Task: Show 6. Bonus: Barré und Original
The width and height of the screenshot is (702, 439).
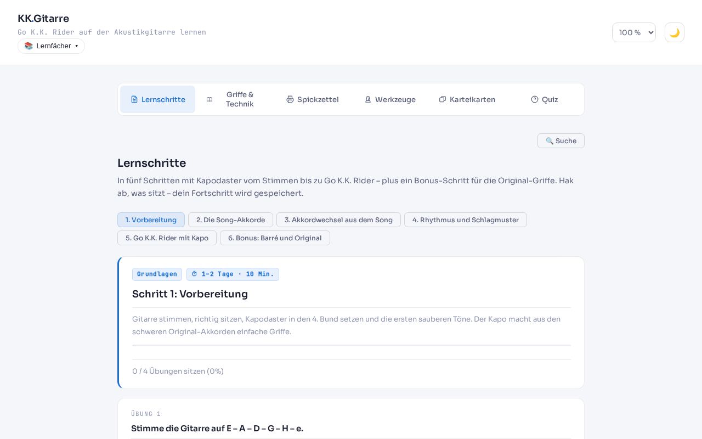Action: click(275, 238)
